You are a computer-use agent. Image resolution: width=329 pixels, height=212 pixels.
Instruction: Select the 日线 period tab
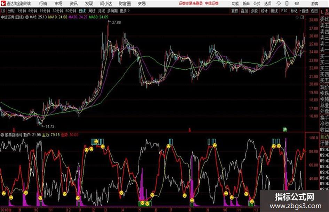tap(82, 11)
